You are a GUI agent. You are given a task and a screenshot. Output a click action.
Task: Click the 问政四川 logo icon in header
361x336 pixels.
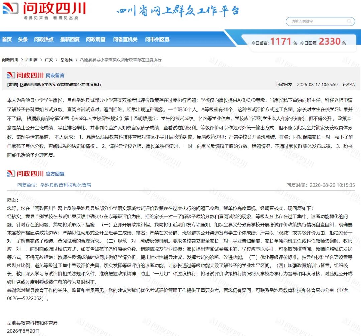click(x=10, y=9)
